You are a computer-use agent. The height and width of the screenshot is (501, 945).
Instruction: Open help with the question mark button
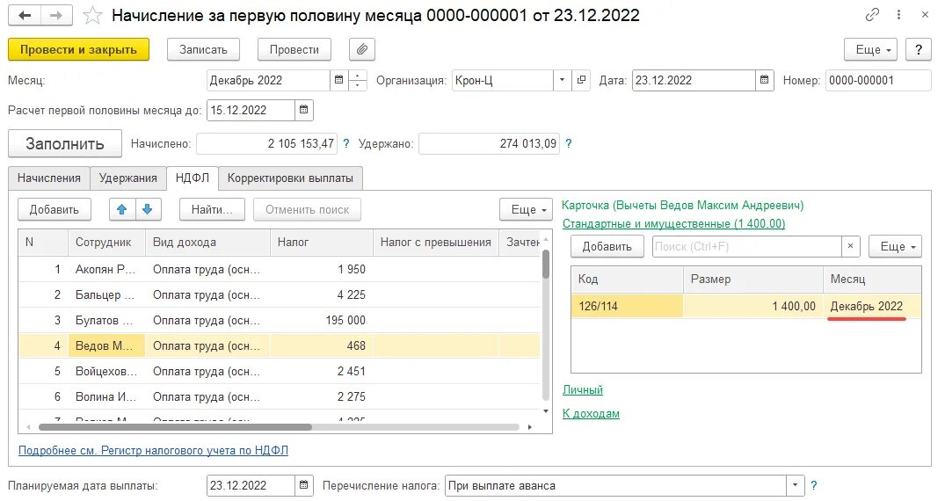click(x=919, y=49)
